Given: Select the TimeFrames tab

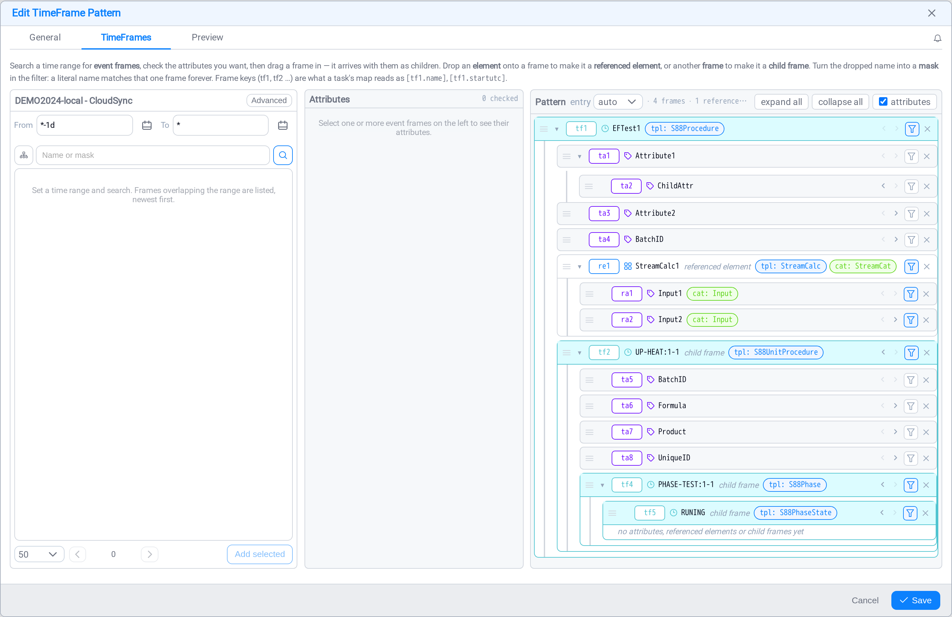Looking at the screenshot, I should 126,37.
